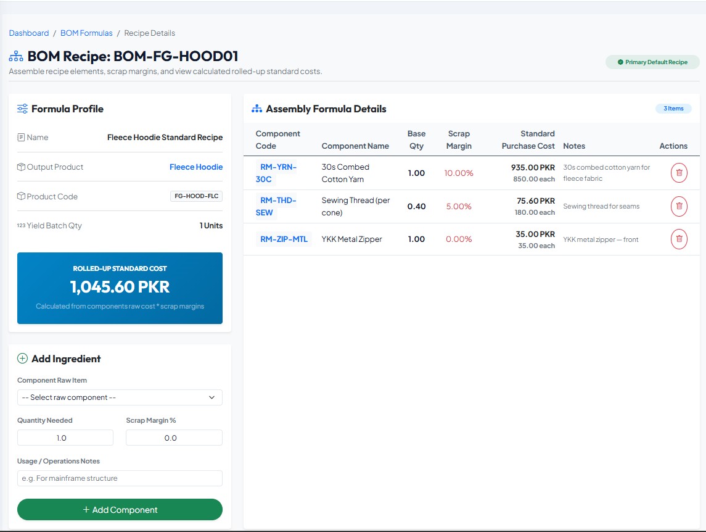Click the green dot in Primary Default Recipe badge
The image size is (706, 532).
(620, 62)
